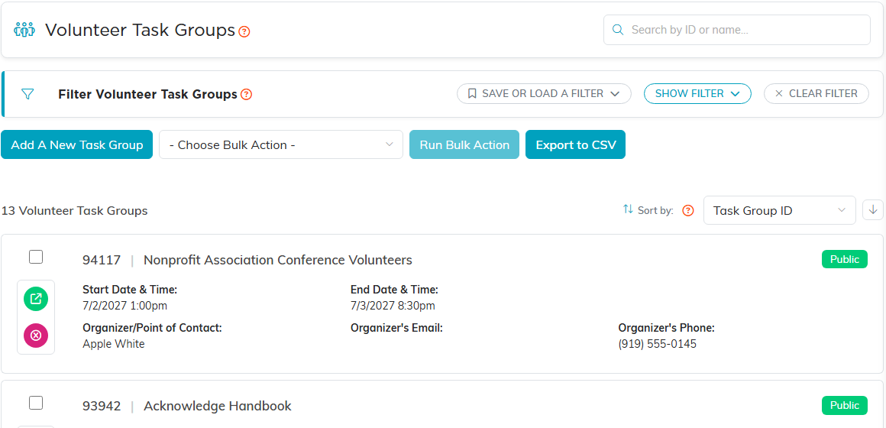Tick the checkbox for Acknowledge Handbook
This screenshot has width=886, height=428.
point(36,403)
